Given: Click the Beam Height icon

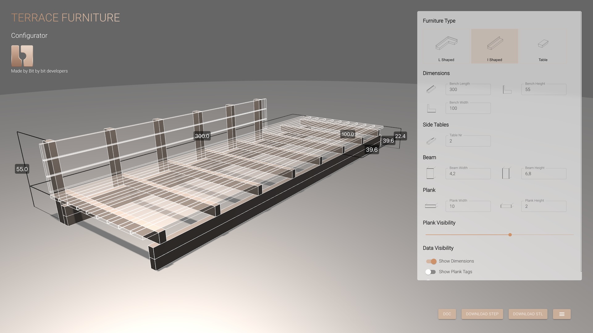Looking at the screenshot, I should 507,173.
